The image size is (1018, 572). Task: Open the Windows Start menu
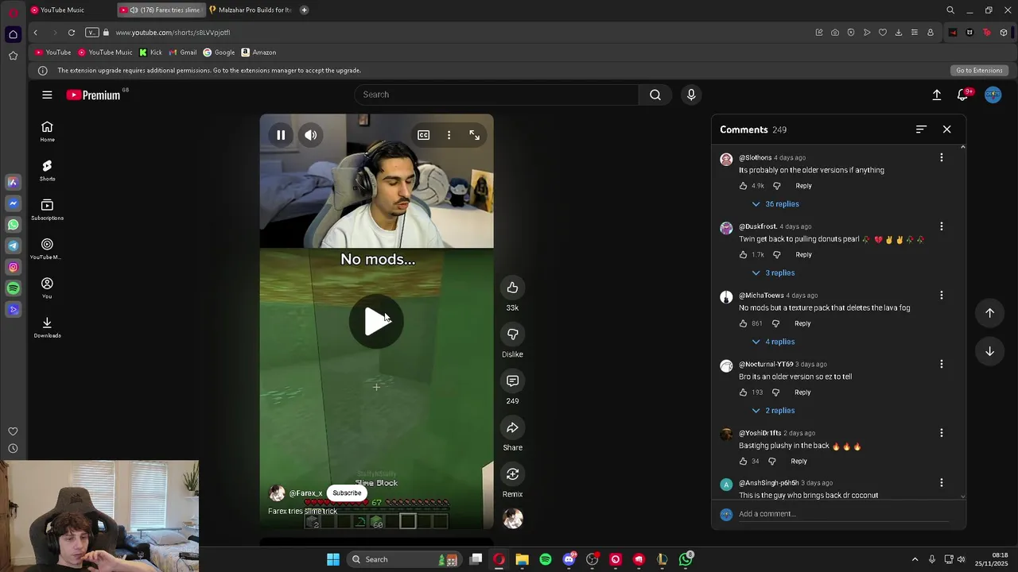tap(333, 559)
